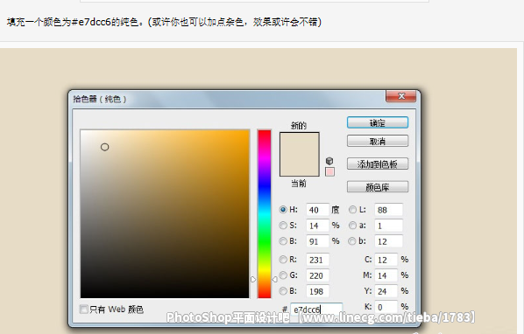
Task: Click the saturation field showing 14
Action: [x=317, y=226]
